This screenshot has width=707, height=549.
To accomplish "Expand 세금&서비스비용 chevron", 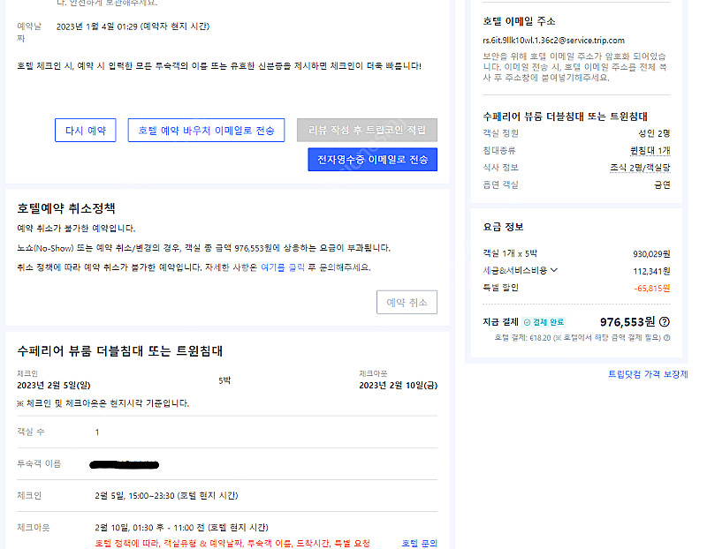I will 554,270.
